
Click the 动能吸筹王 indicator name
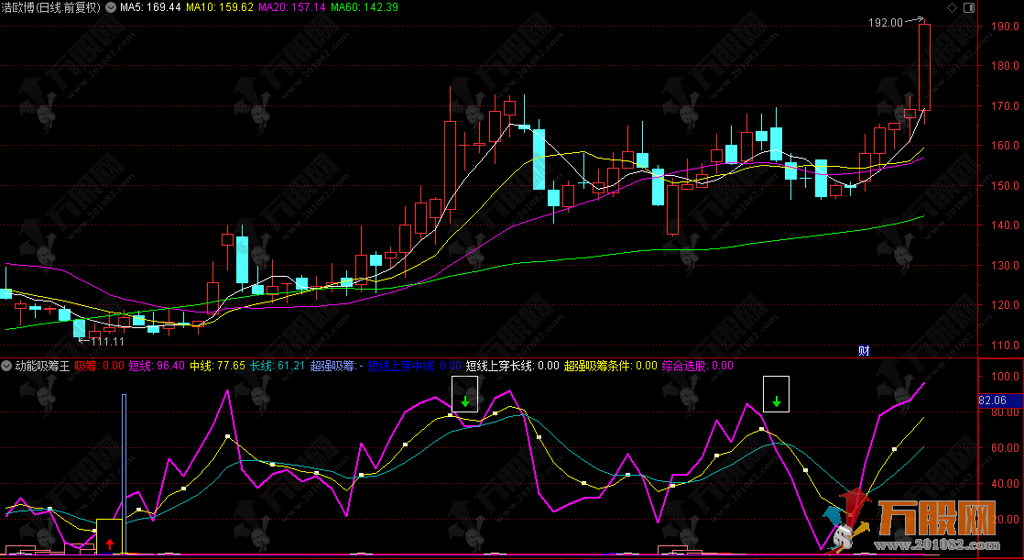click(42, 366)
